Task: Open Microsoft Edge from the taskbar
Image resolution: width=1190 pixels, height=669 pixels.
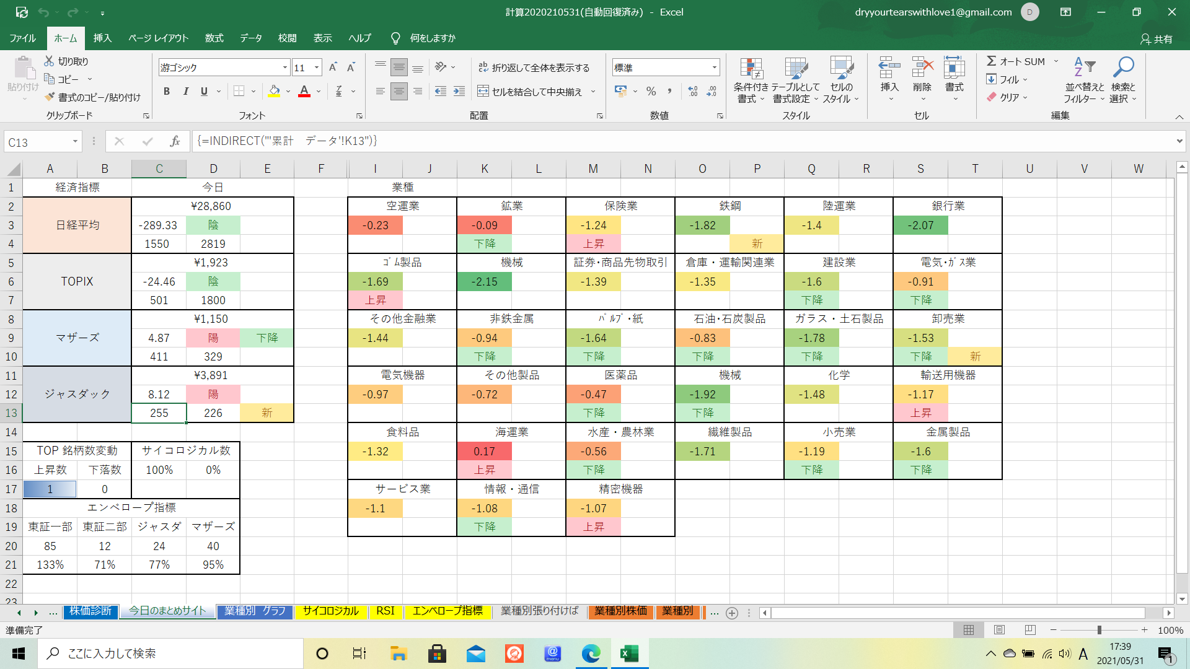Action: tap(591, 654)
